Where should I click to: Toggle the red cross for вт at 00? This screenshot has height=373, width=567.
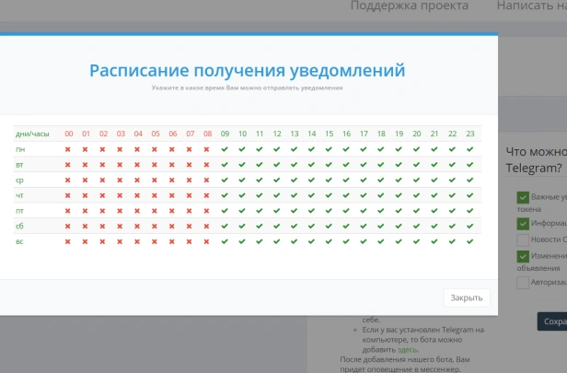(x=67, y=165)
